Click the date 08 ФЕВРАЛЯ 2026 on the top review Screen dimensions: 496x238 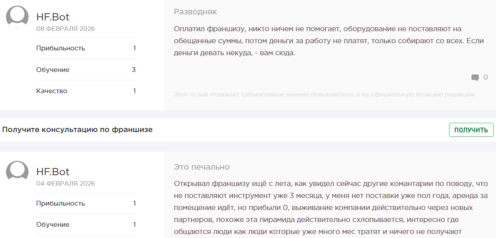(65, 28)
